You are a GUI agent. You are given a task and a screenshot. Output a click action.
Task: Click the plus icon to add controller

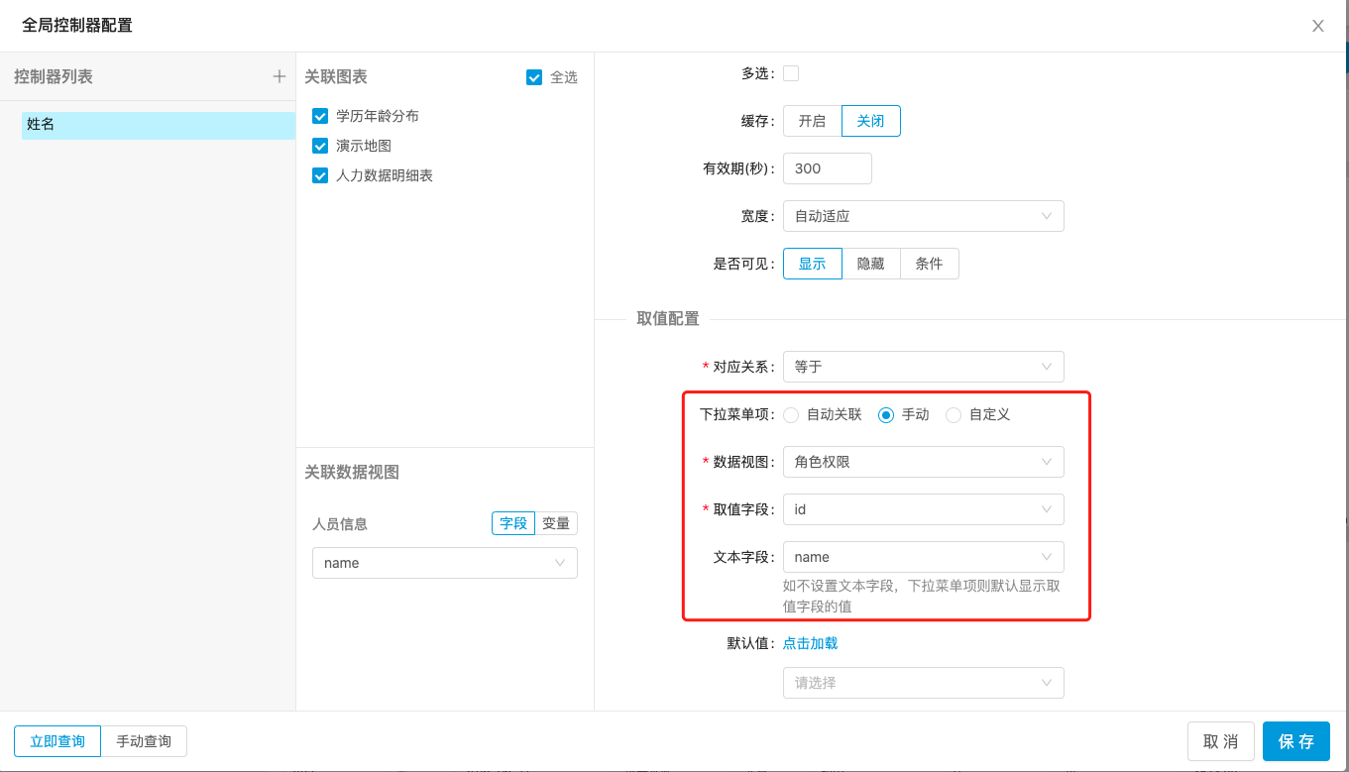click(280, 76)
